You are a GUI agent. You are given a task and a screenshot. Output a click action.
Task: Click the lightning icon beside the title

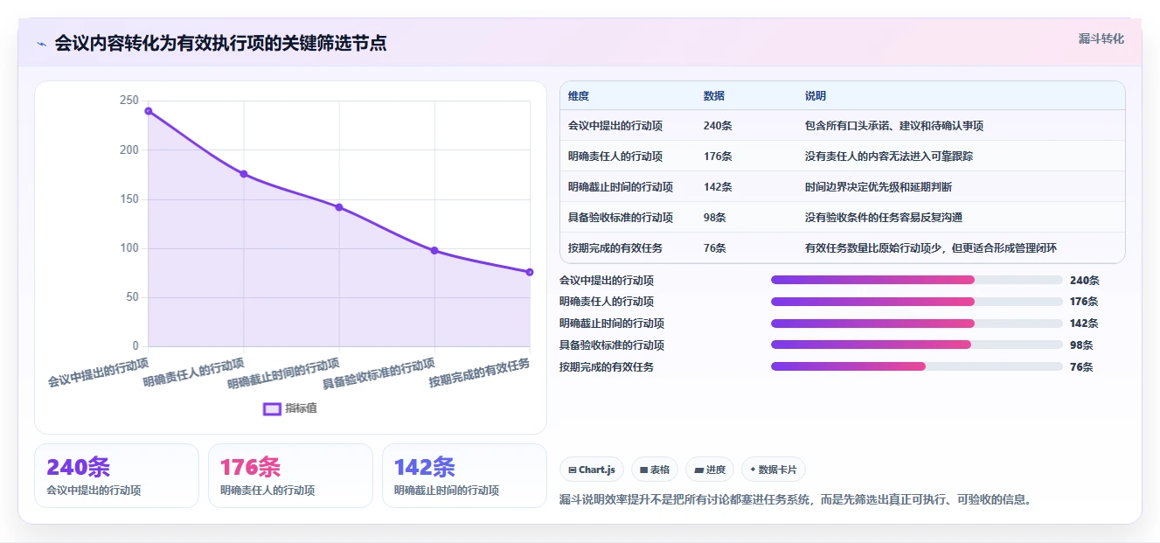42,44
